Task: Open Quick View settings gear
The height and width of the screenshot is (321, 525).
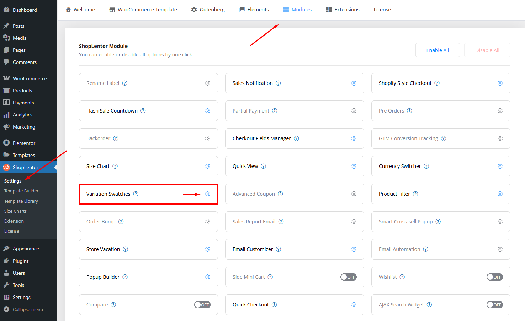Action: (354, 166)
